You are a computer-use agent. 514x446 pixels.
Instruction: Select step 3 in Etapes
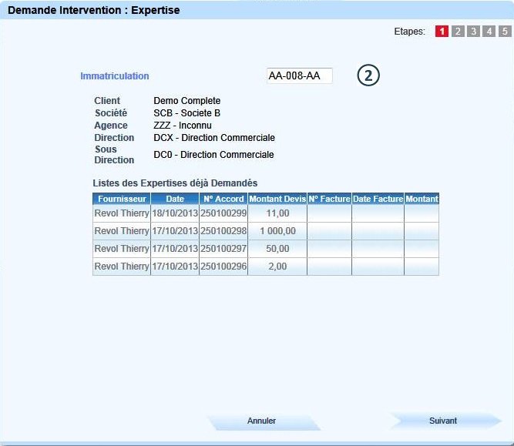coord(473,32)
